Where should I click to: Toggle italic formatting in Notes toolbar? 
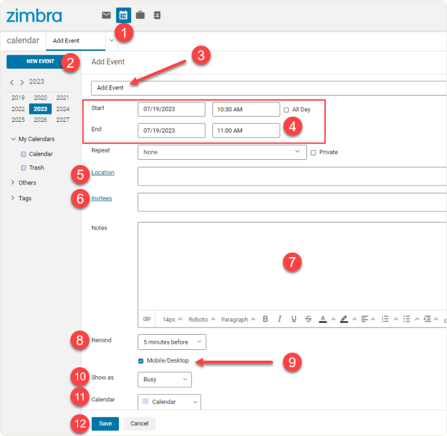(280, 319)
